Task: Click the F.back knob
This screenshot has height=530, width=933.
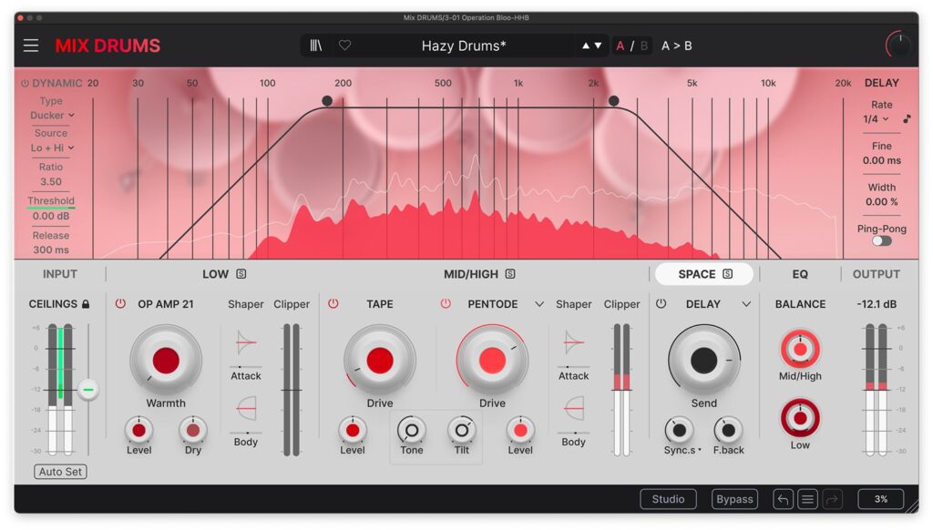Action: pyautogui.click(x=728, y=430)
